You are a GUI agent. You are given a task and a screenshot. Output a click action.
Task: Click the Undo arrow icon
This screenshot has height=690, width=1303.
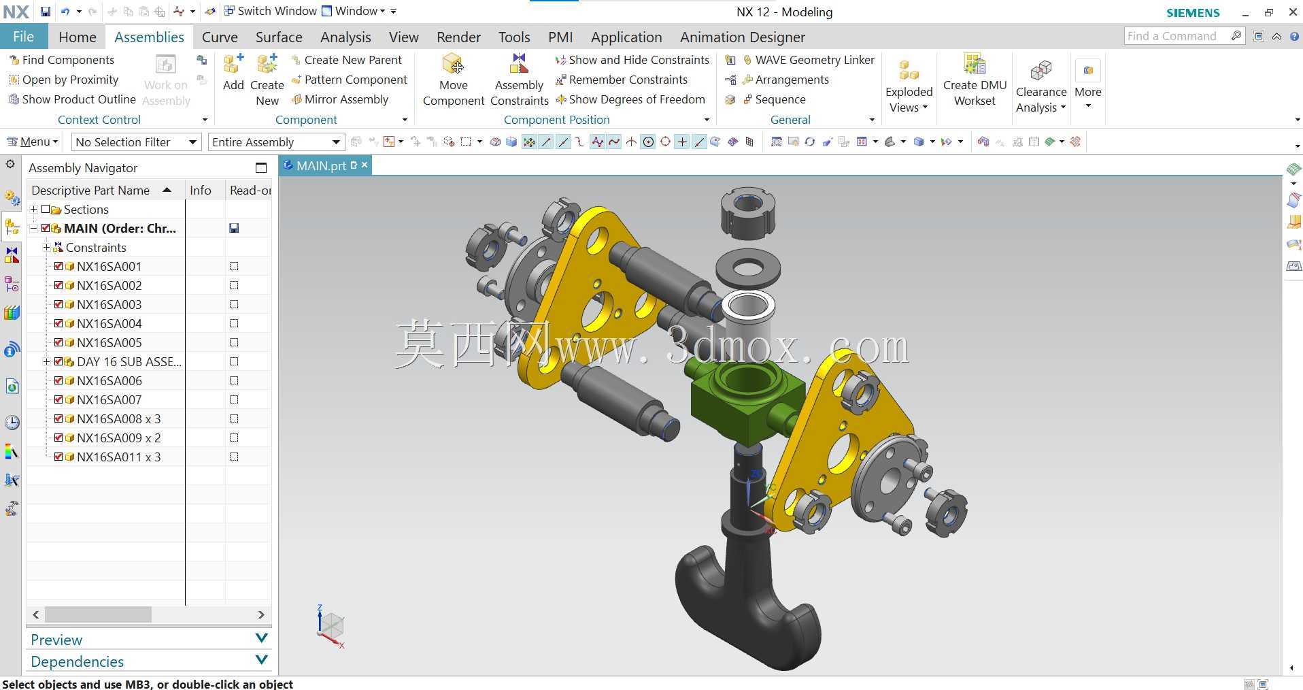(65, 12)
